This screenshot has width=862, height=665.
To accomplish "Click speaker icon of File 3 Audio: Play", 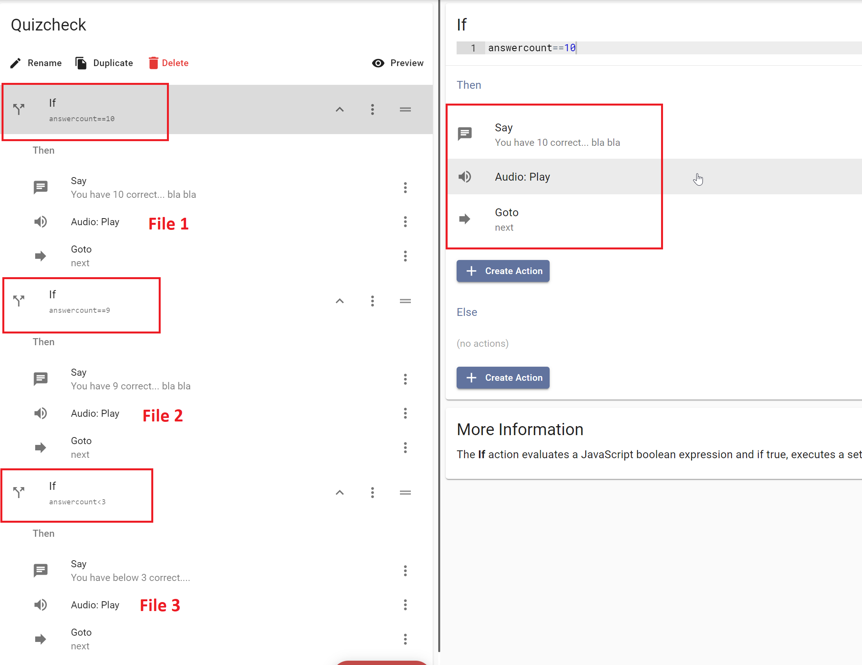I will [x=41, y=605].
